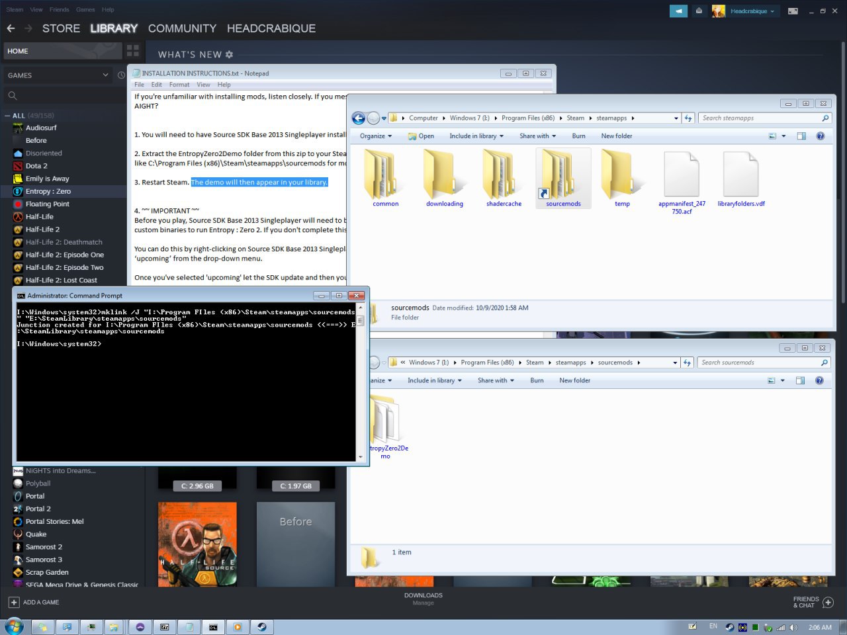Open the Half-Life Source game cover

[x=197, y=544]
